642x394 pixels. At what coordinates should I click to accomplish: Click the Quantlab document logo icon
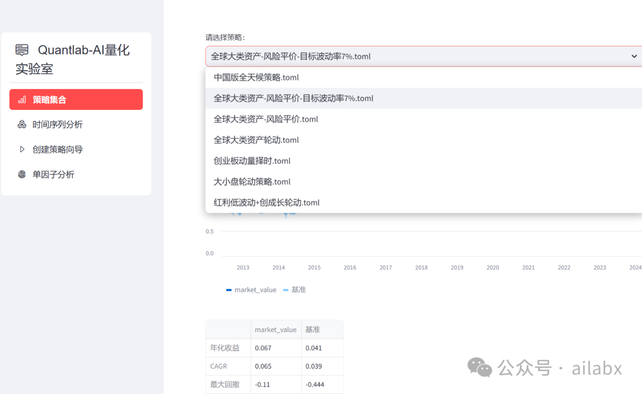coord(22,50)
